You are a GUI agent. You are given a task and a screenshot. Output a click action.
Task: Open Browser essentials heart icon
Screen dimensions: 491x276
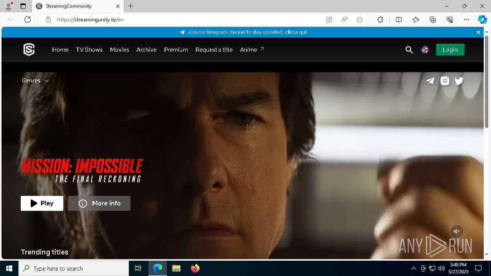pyautogui.click(x=450, y=20)
